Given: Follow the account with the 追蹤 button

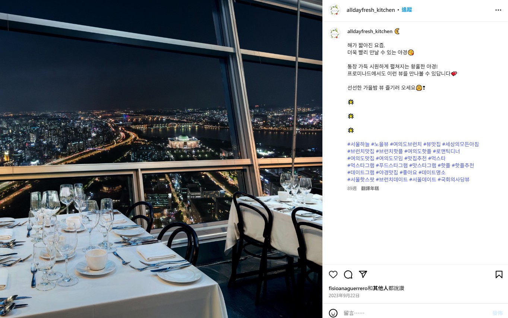Looking at the screenshot, I should (407, 10).
